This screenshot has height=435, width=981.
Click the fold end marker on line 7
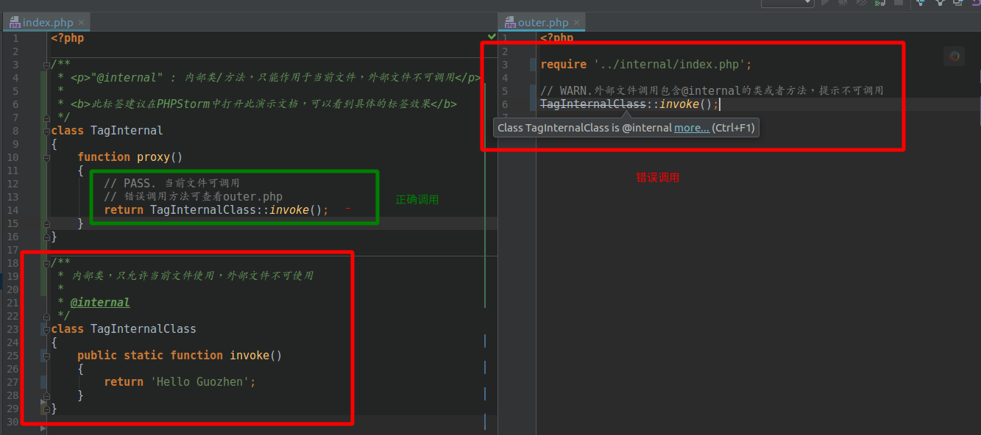coord(46,118)
